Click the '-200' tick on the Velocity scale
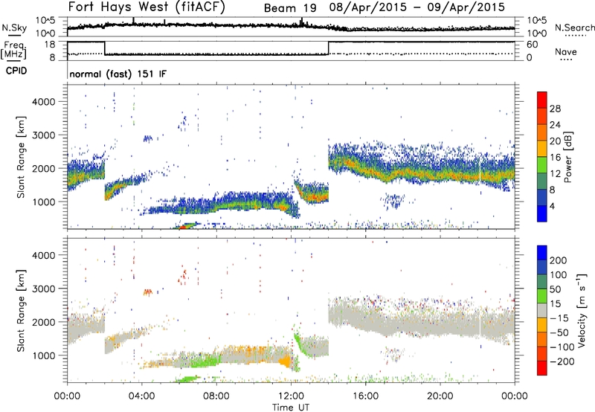Screen dimensions: 595x412 tap(562, 361)
